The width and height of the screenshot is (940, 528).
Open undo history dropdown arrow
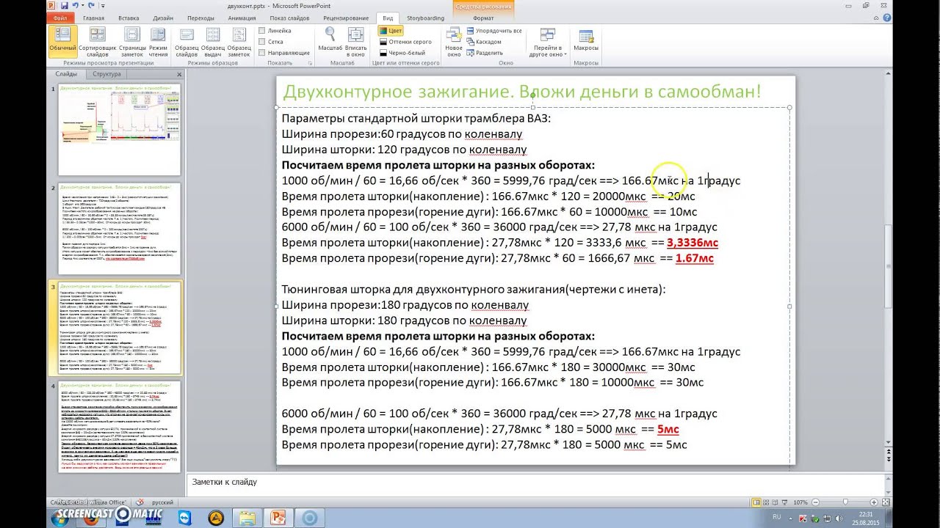[82, 6]
